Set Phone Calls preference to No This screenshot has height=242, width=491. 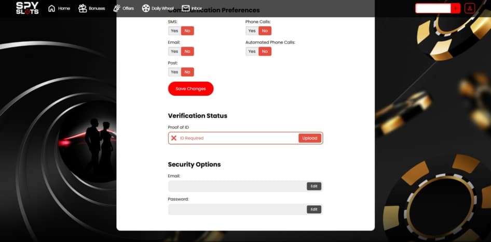click(x=265, y=31)
